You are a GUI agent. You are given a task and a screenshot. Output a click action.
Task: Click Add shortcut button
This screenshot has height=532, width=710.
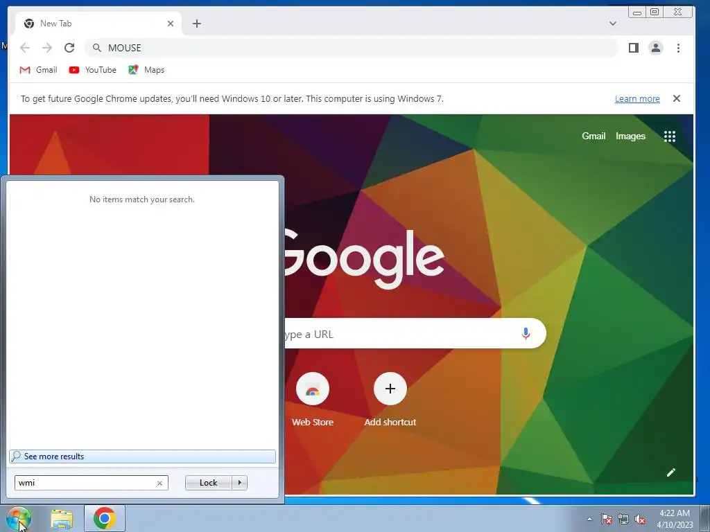(390, 400)
